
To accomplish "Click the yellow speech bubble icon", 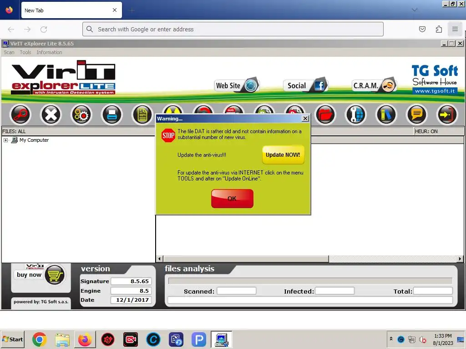I will pyautogui.click(x=417, y=115).
